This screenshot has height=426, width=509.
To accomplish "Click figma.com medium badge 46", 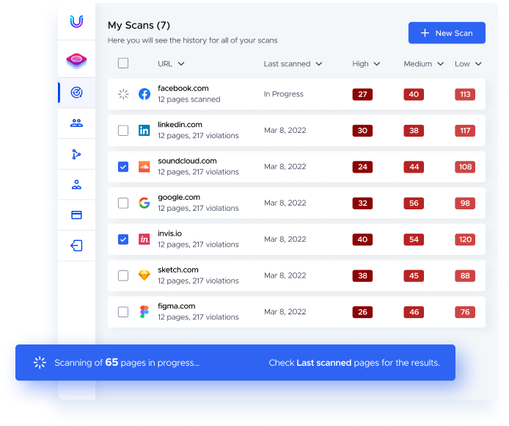I will [414, 312].
